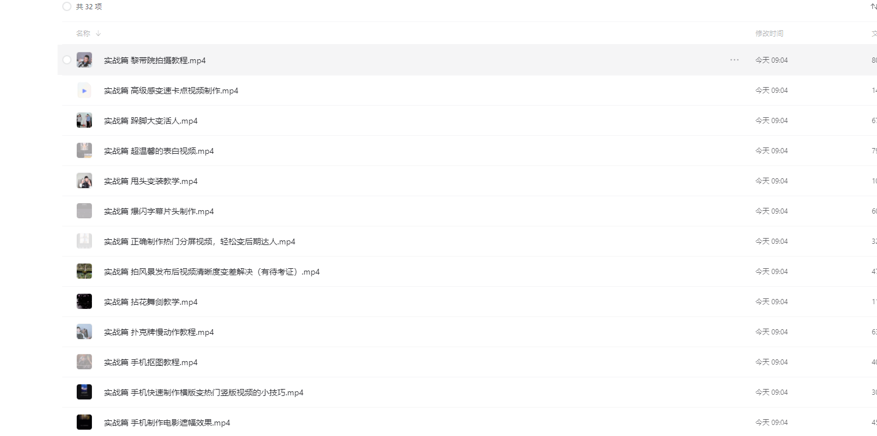Open file 拍风景发布后视频清晰度变差解决（有待考证）.mp4
This screenshot has height=436, width=877.
212,272
